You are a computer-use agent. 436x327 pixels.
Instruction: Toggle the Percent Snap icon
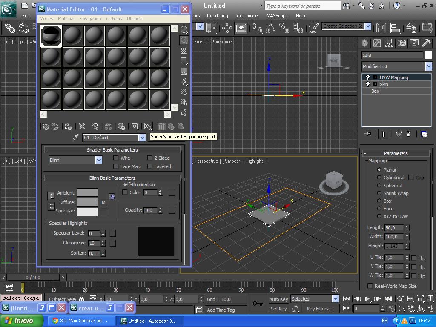pos(284,28)
